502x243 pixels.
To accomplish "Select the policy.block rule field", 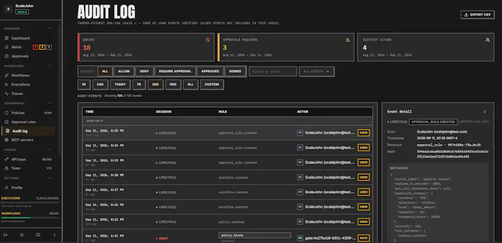I will [x=255, y=235].
